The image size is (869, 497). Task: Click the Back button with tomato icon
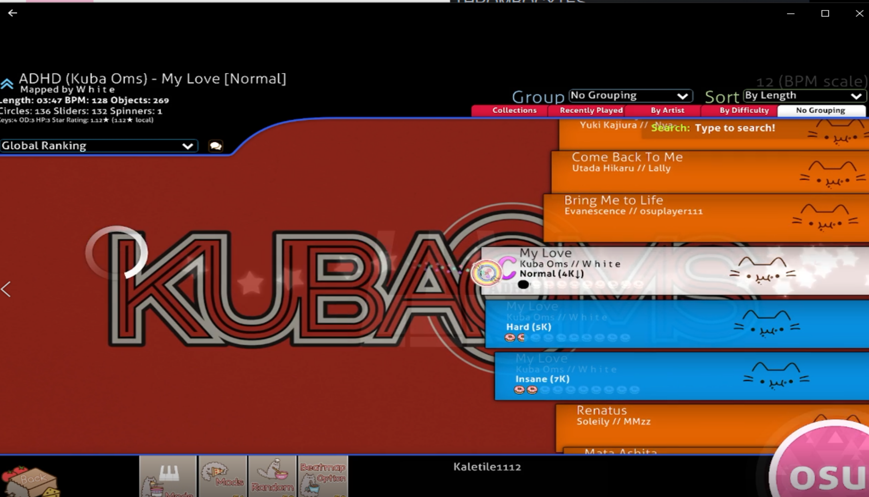click(32, 480)
